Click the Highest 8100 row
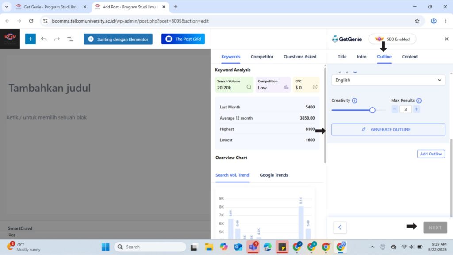The height and width of the screenshot is (255, 453). [267, 129]
